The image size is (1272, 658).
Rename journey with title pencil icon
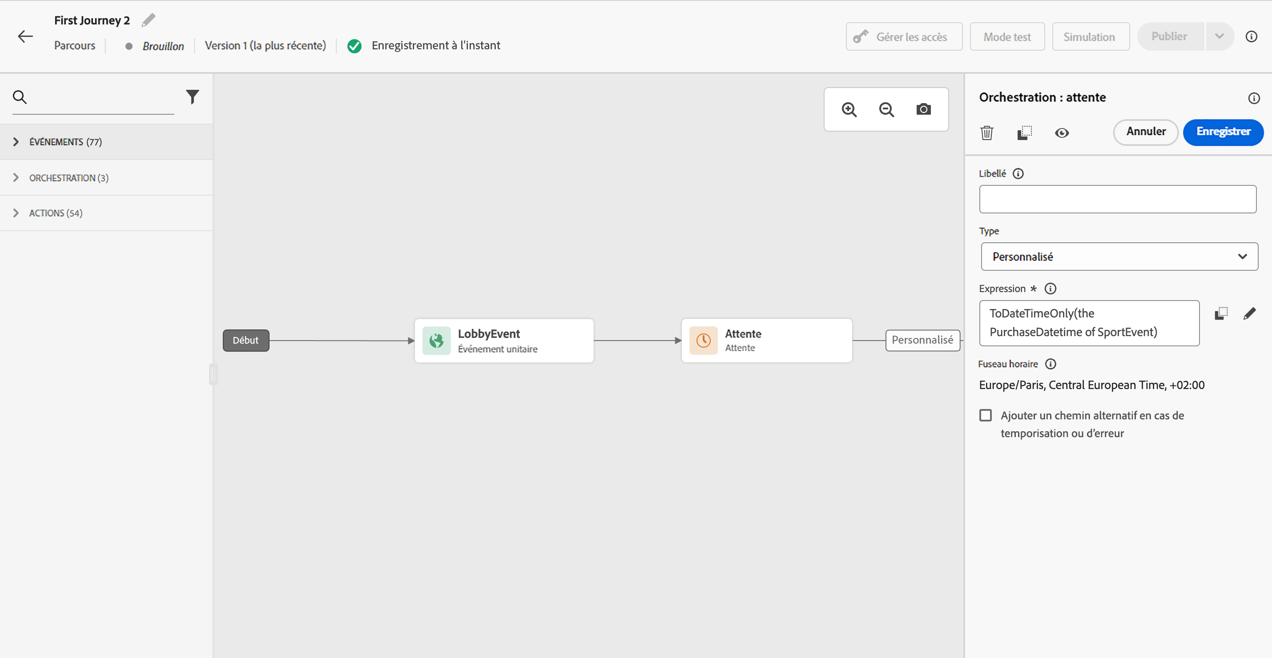(148, 20)
